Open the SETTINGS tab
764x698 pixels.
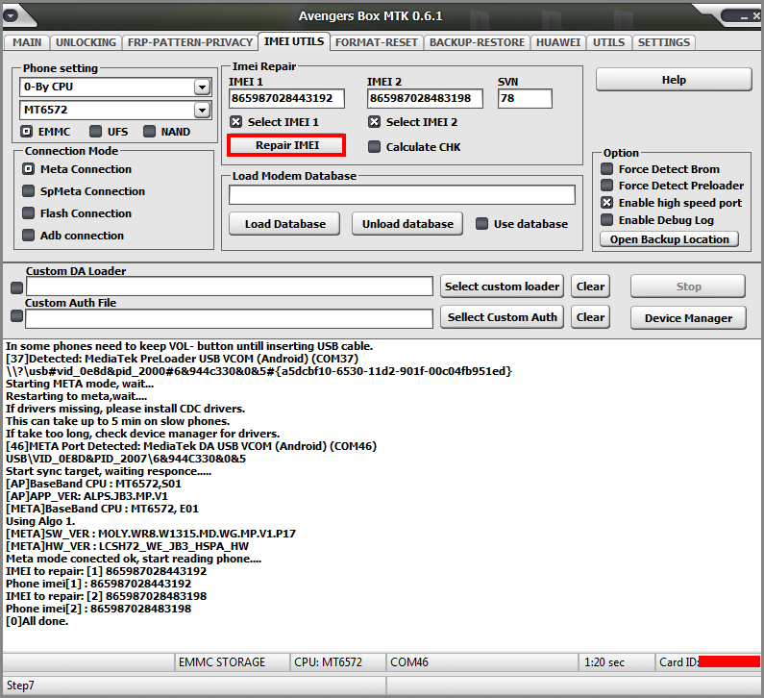click(664, 42)
